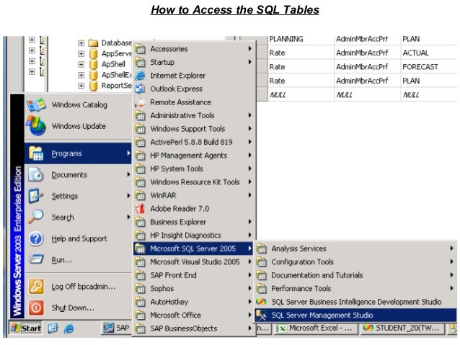Launch Outlook Express from Programs menu

click(x=194, y=89)
